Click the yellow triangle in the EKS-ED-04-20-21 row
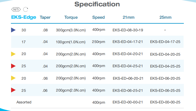Image resolution: width=196 pixels, height=111 pixels. coord(13,54)
